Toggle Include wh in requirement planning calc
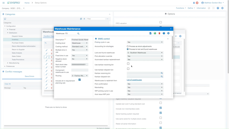This screenshot has height=129, width=229. click(80, 80)
